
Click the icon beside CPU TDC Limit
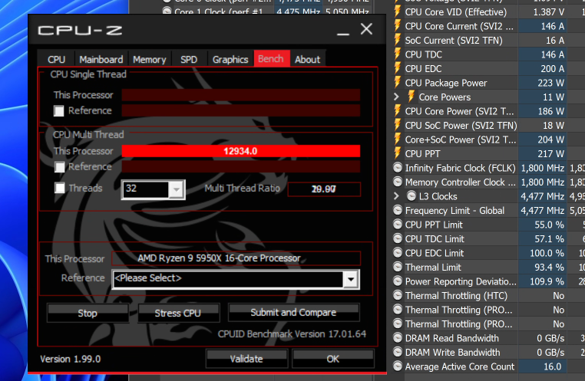tap(398, 238)
